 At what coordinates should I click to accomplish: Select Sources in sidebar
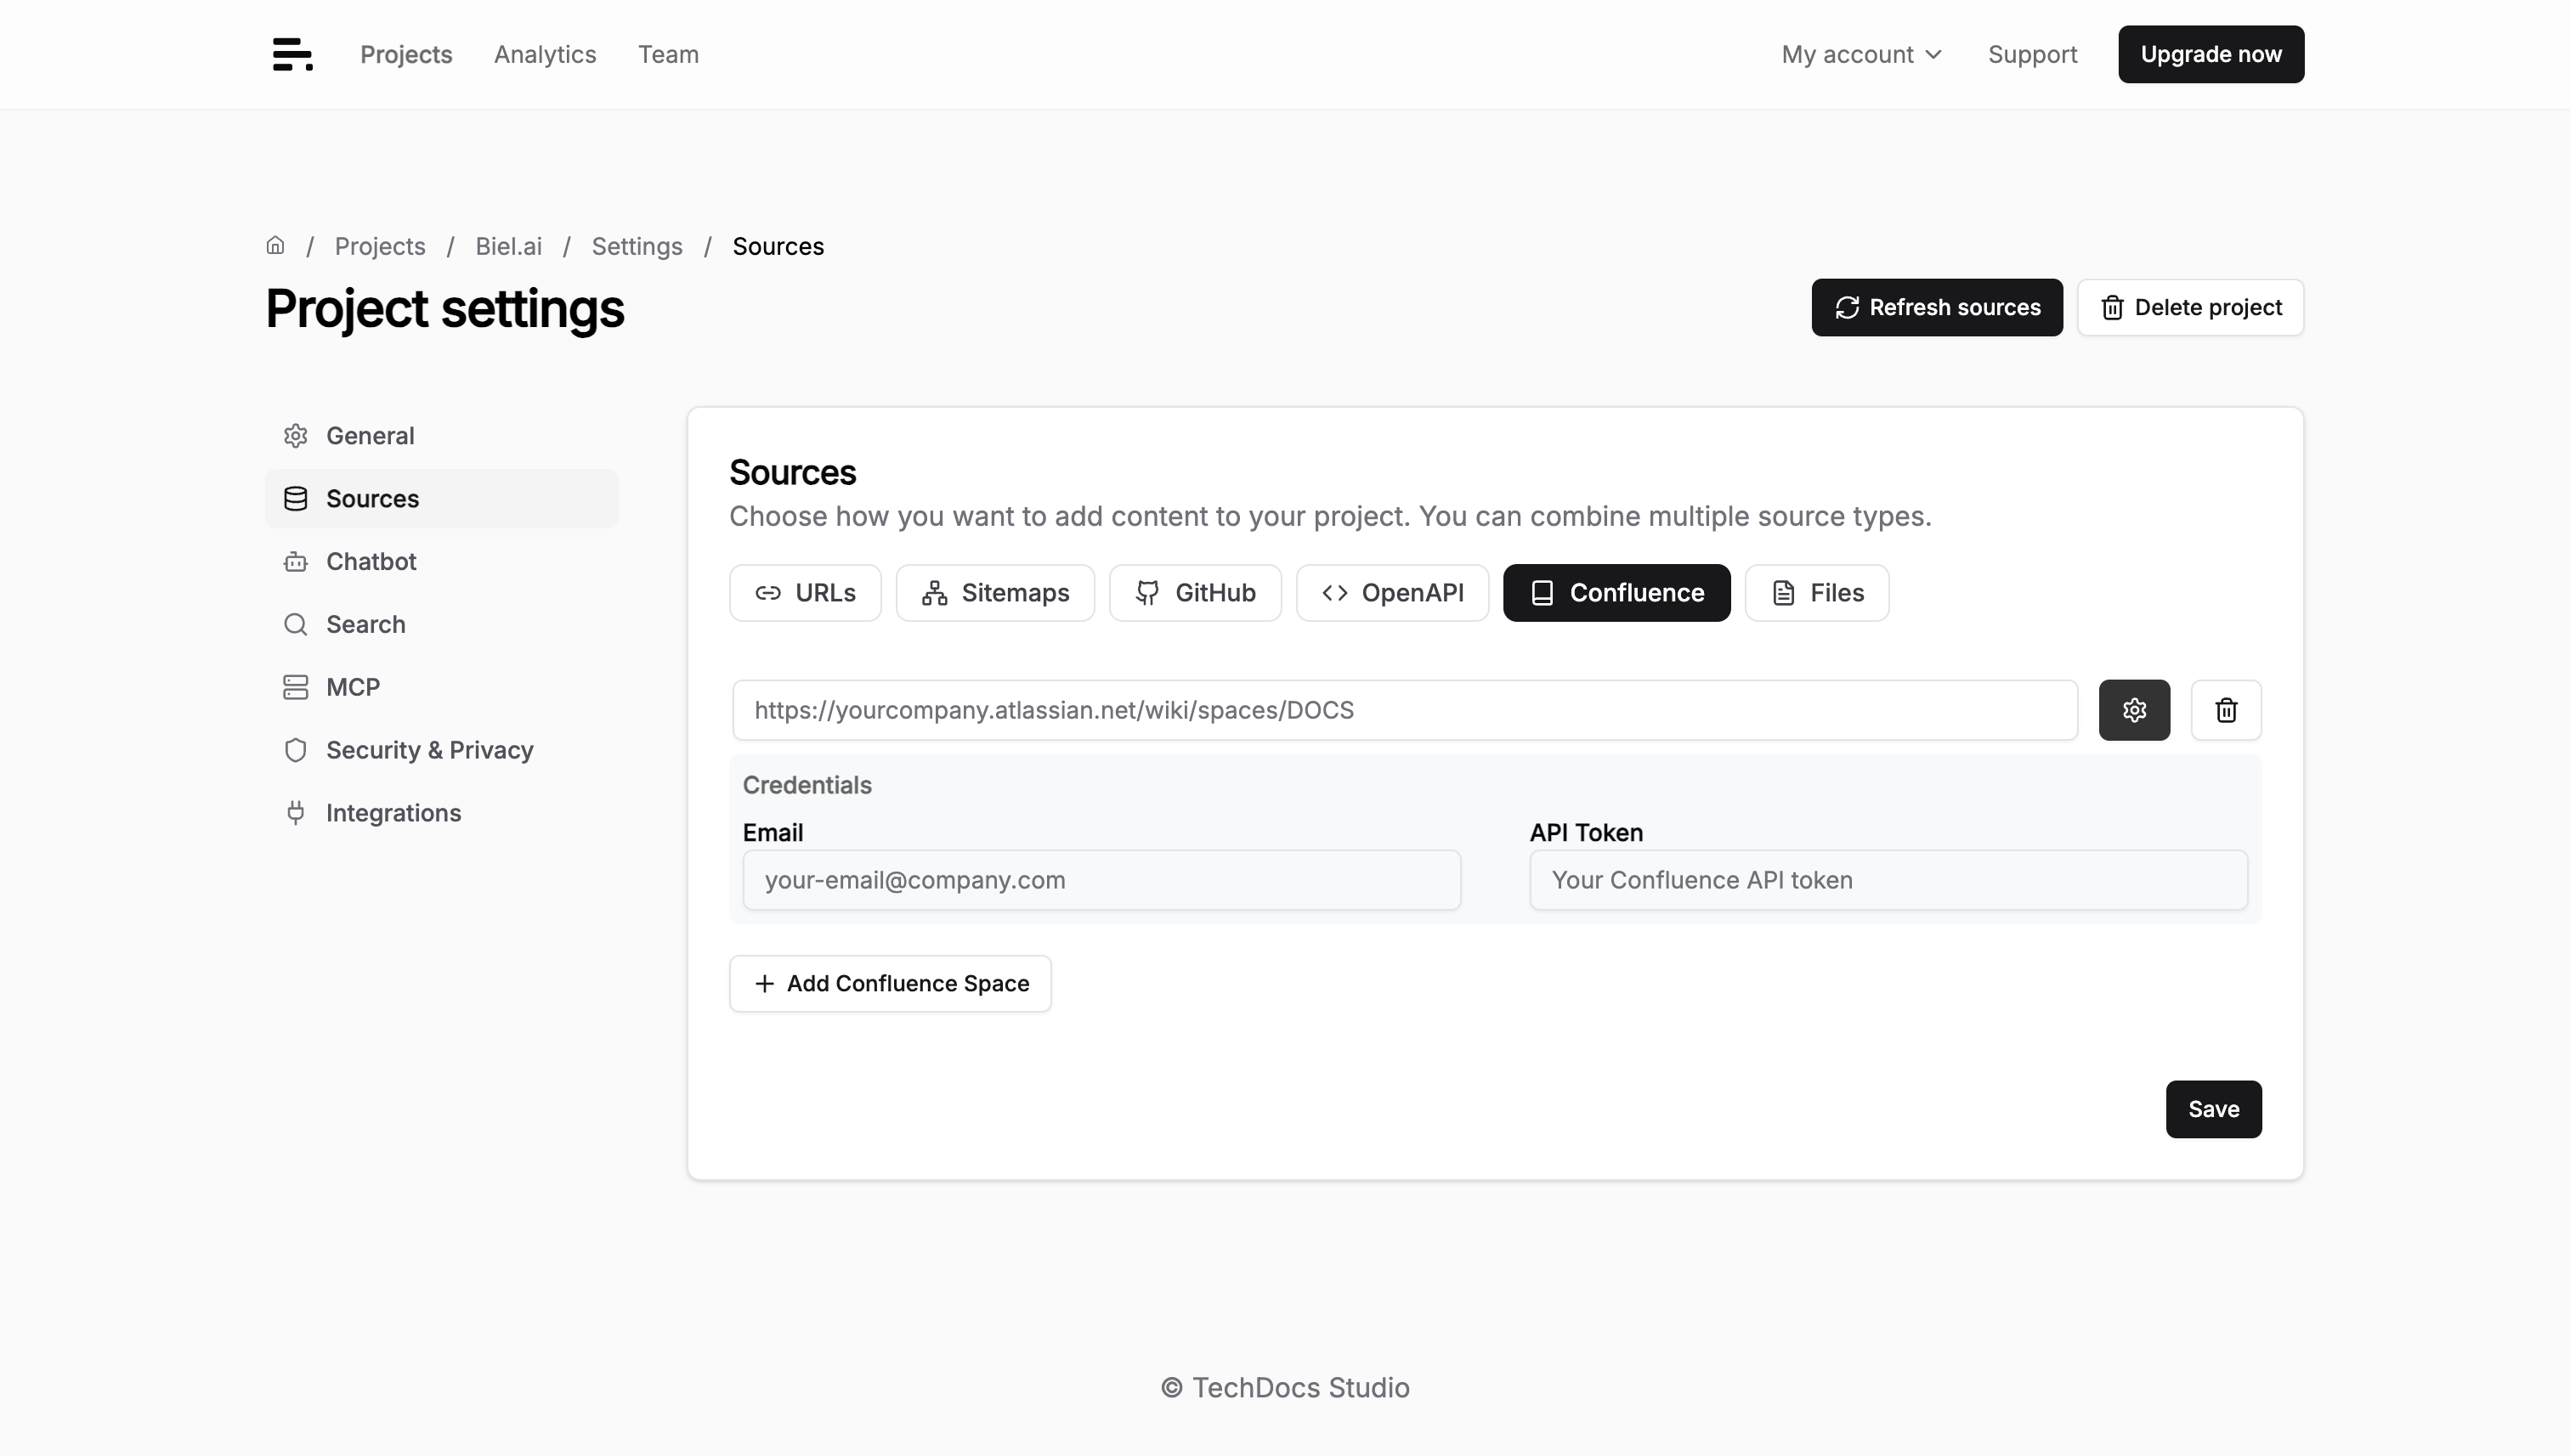[441, 498]
